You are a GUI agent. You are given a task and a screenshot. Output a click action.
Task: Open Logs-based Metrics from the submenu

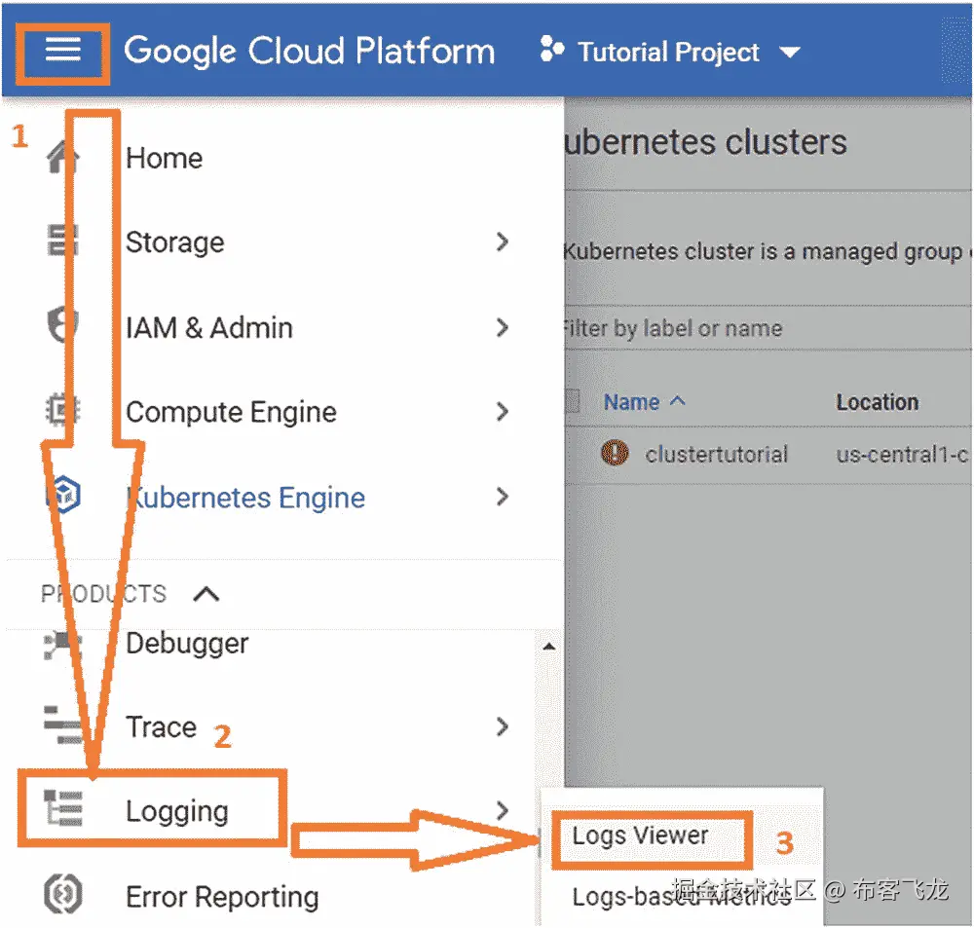click(x=682, y=897)
